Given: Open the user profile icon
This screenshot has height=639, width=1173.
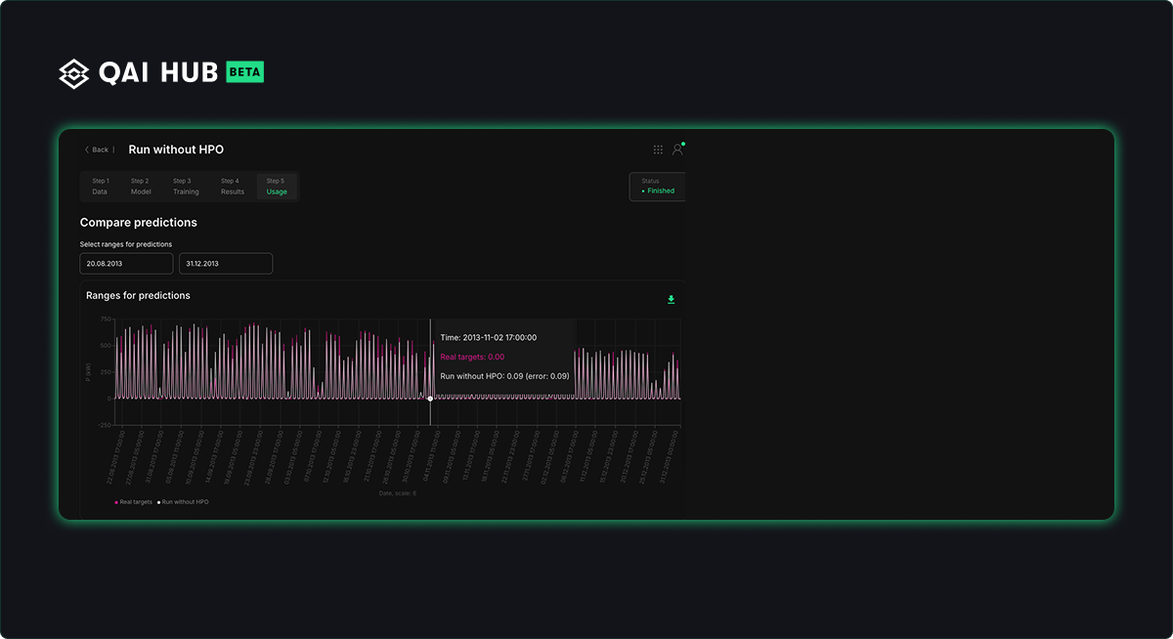Looking at the screenshot, I should pyautogui.click(x=677, y=149).
